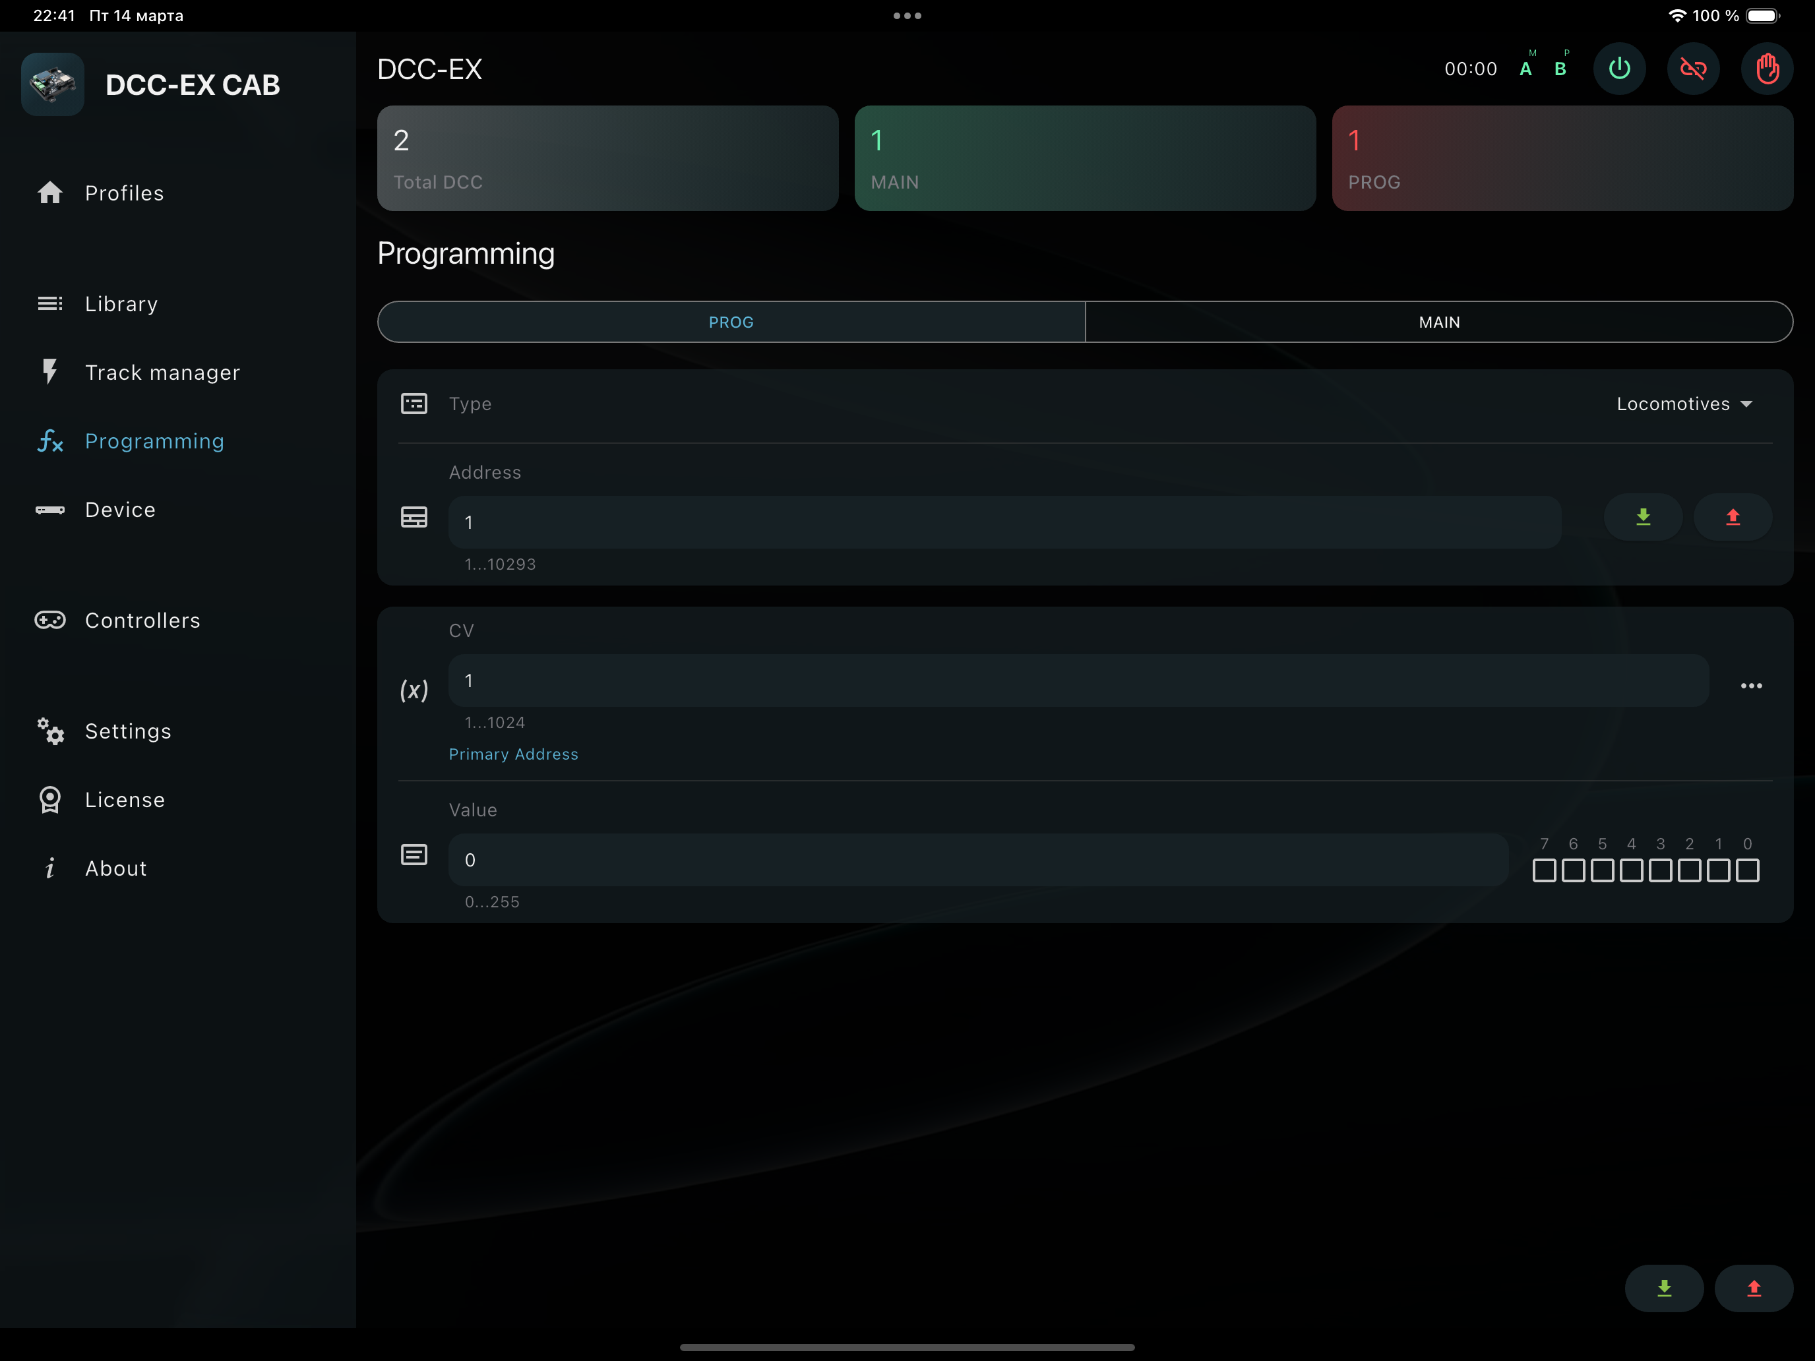Viewport: 1815px width, 1361px height.
Task: Click the CV variable (x) icon
Action: 414,690
